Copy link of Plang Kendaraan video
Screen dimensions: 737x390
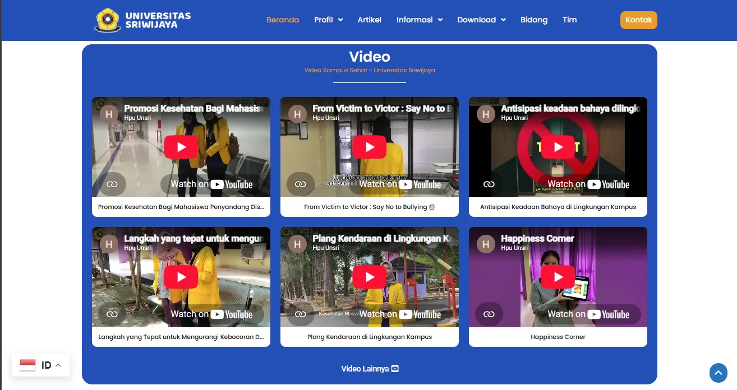pyautogui.click(x=301, y=314)
